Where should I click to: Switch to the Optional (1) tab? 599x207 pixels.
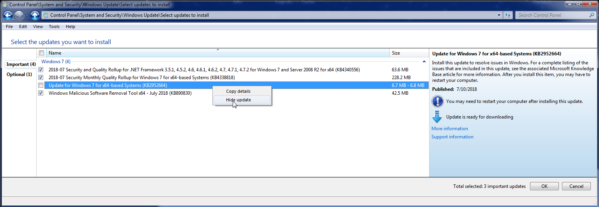(19, 74)
